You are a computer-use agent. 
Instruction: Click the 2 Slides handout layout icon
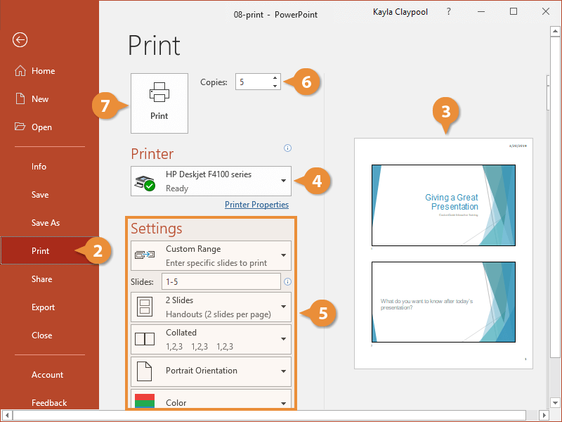pos(145,307)
